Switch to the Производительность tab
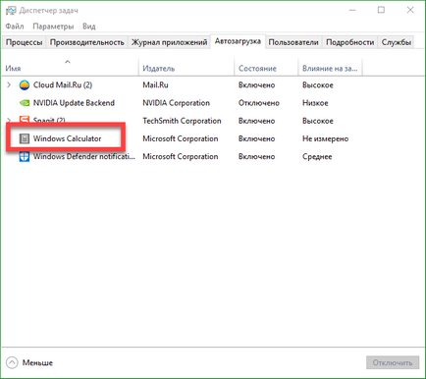 (x=87, y=42)
